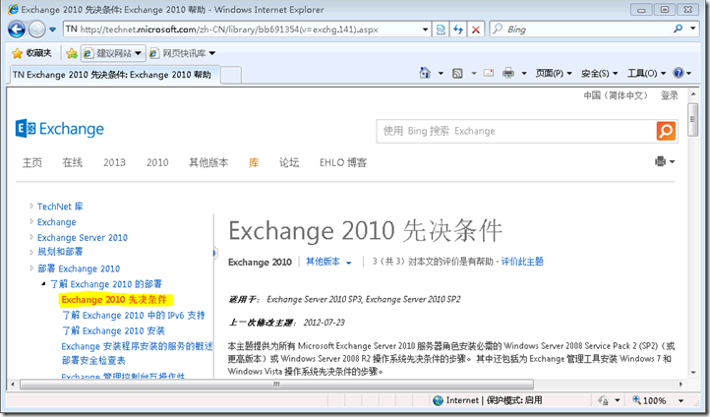Open the 工具(O) menu
This screenshot has height=417, width=710.
click(647, 73)
